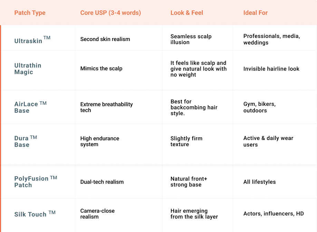Select the 'Slightly firm texture' cell
The height and width of the screenshot is (232, 317).
[186, 141]
